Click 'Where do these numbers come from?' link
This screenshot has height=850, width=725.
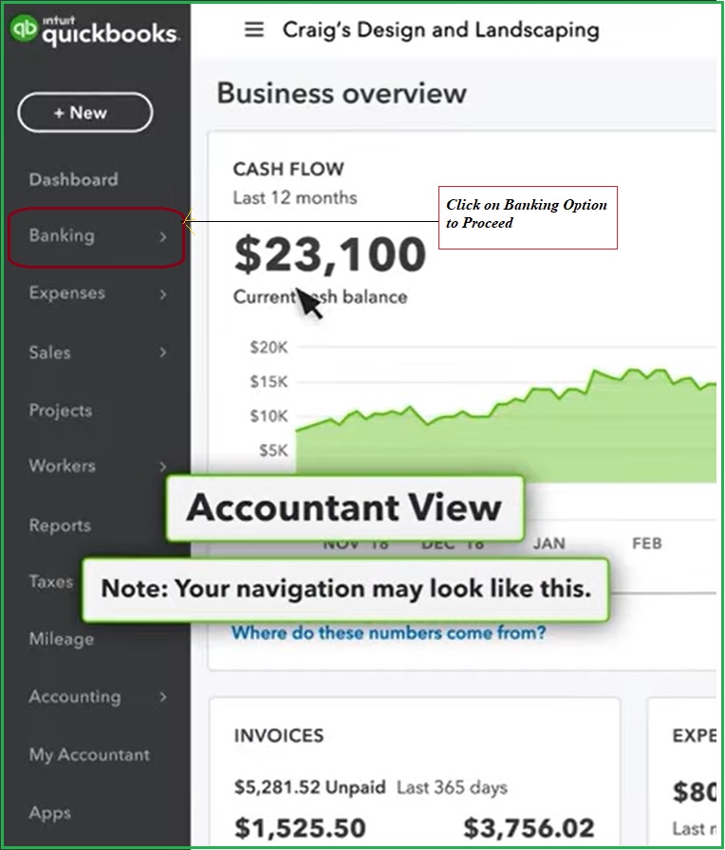point(389,633)
